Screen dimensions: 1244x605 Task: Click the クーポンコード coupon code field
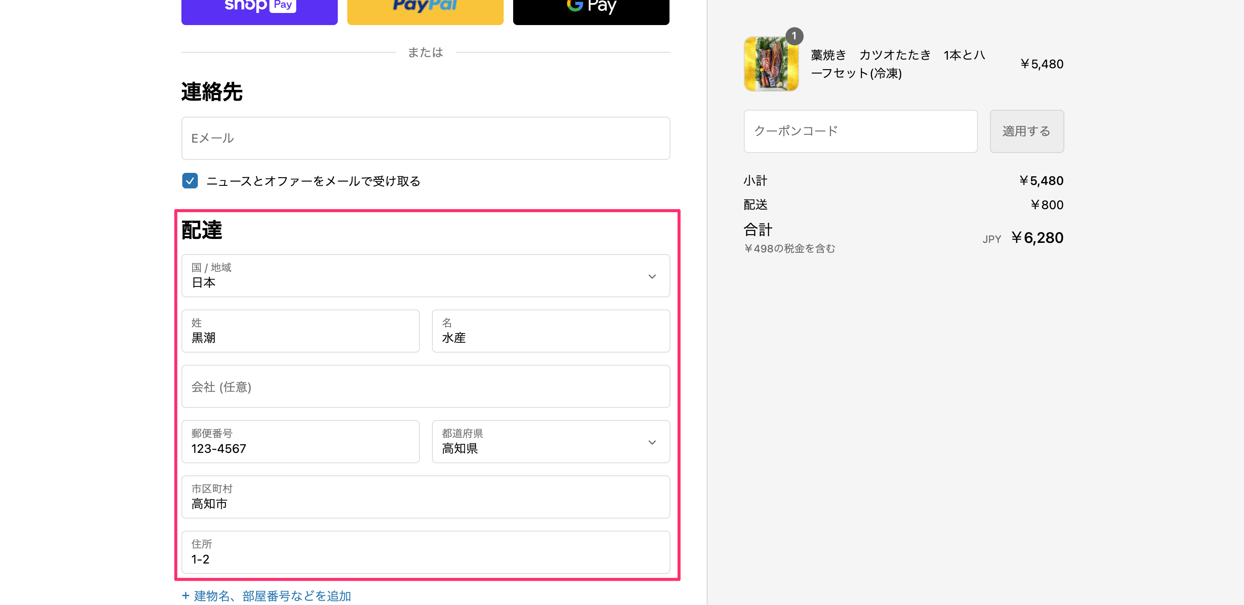(x=860, y=131)
